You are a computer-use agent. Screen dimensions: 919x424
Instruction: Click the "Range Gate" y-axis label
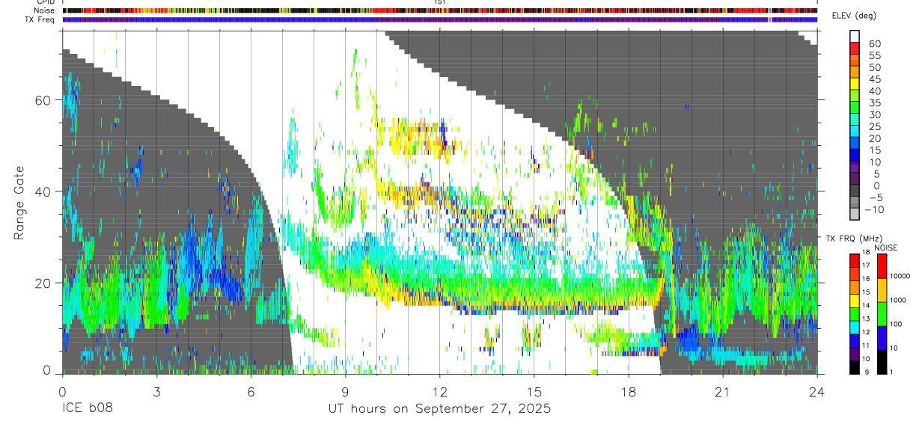(x=19, y=203)
